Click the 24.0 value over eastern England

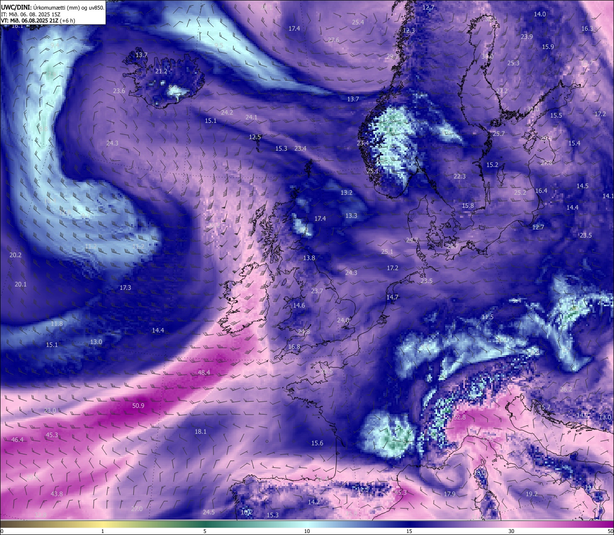(x=343, y=320)
